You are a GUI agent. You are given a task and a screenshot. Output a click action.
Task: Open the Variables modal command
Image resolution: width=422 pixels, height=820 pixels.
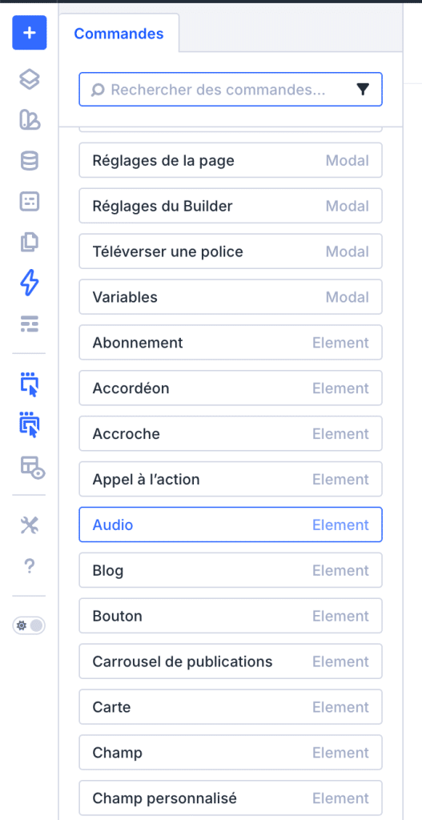[231, 297]
